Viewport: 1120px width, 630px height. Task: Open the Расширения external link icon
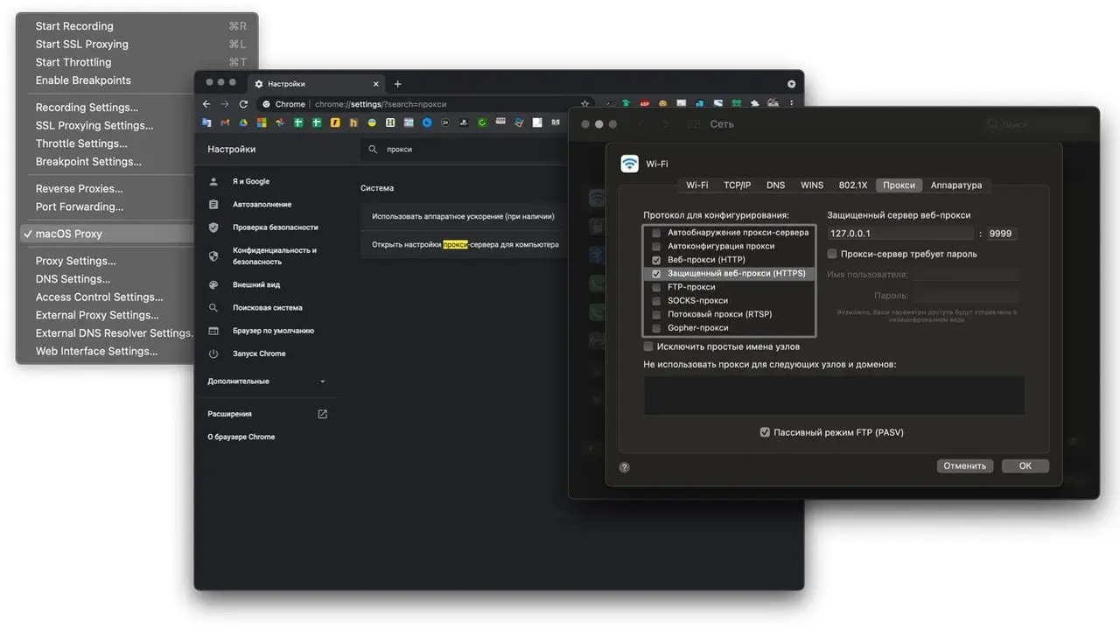[x=322, y=414]
